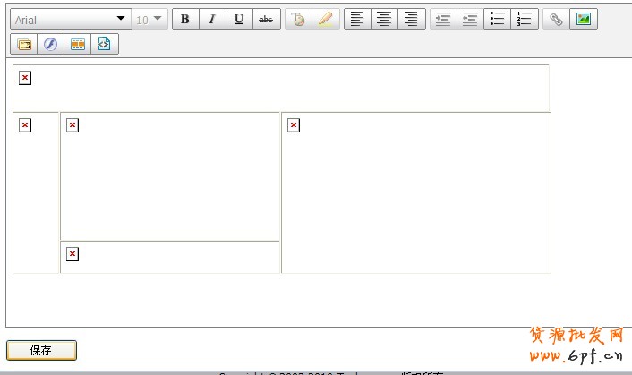Apply strikethrough to text
The height and width of the screenshot is (375, 632).
(266, 20)
